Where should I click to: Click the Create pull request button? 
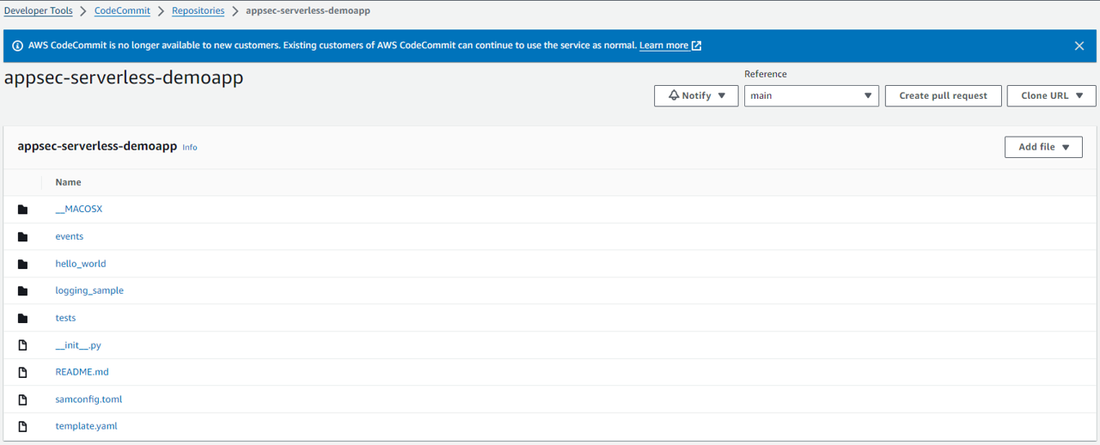click(943, 95)
